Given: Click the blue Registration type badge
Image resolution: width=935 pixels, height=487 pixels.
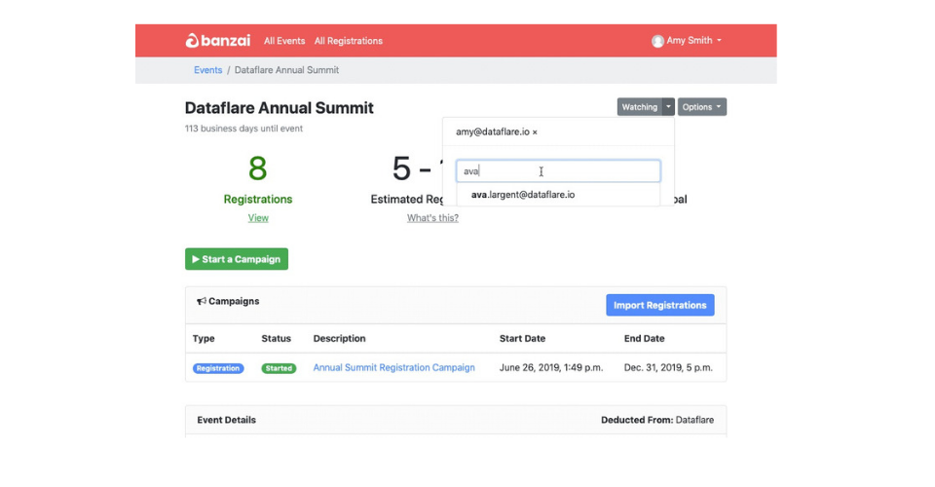Looking at the screenshot, I should 218,368.
